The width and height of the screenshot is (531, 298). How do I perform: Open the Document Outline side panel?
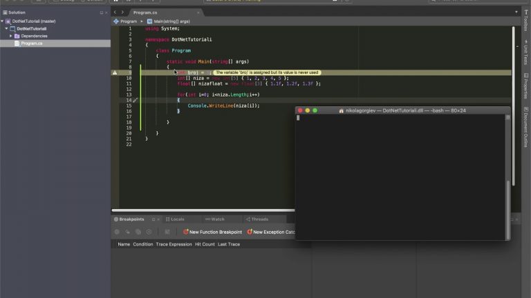pyautogui.click(x=526, y=127)
